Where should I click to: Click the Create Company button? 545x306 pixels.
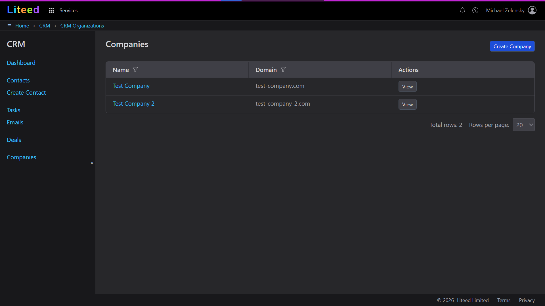(512, 46)
